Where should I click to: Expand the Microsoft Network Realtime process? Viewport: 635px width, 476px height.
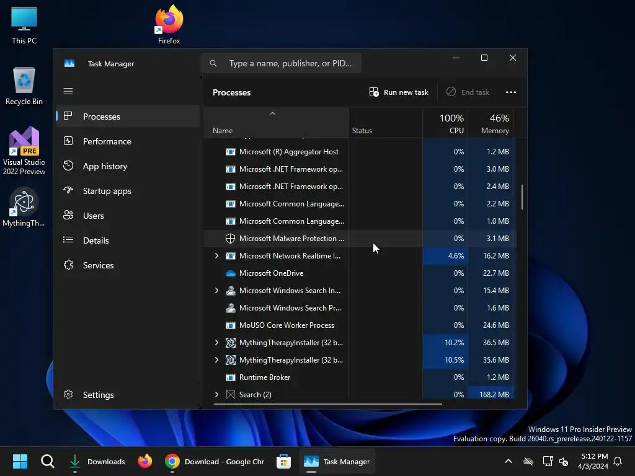coord(216,256)
